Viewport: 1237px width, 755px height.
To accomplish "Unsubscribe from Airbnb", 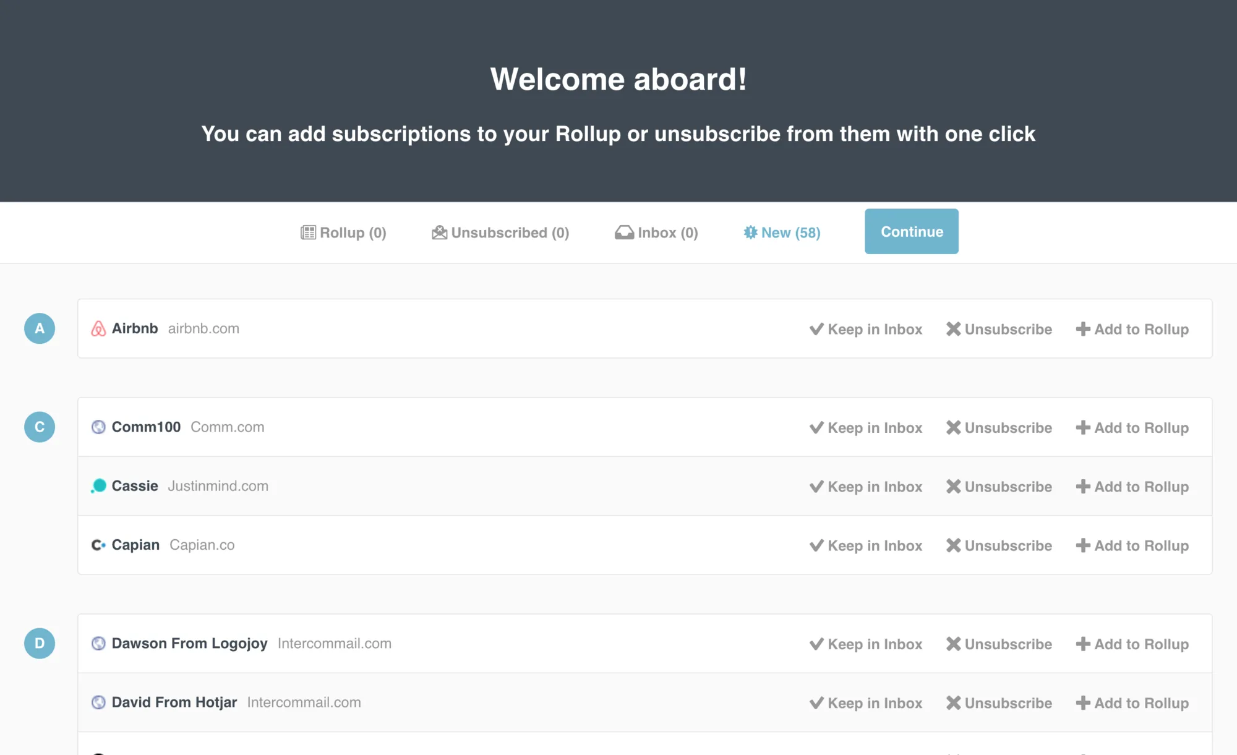I will (x=999, y=329).
